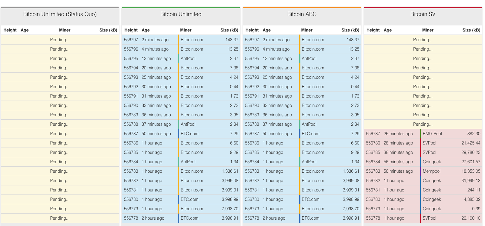Select Height header in Bitcoin SV table
The height and width of the screenshot is (226, 485).
coord(373,30)
